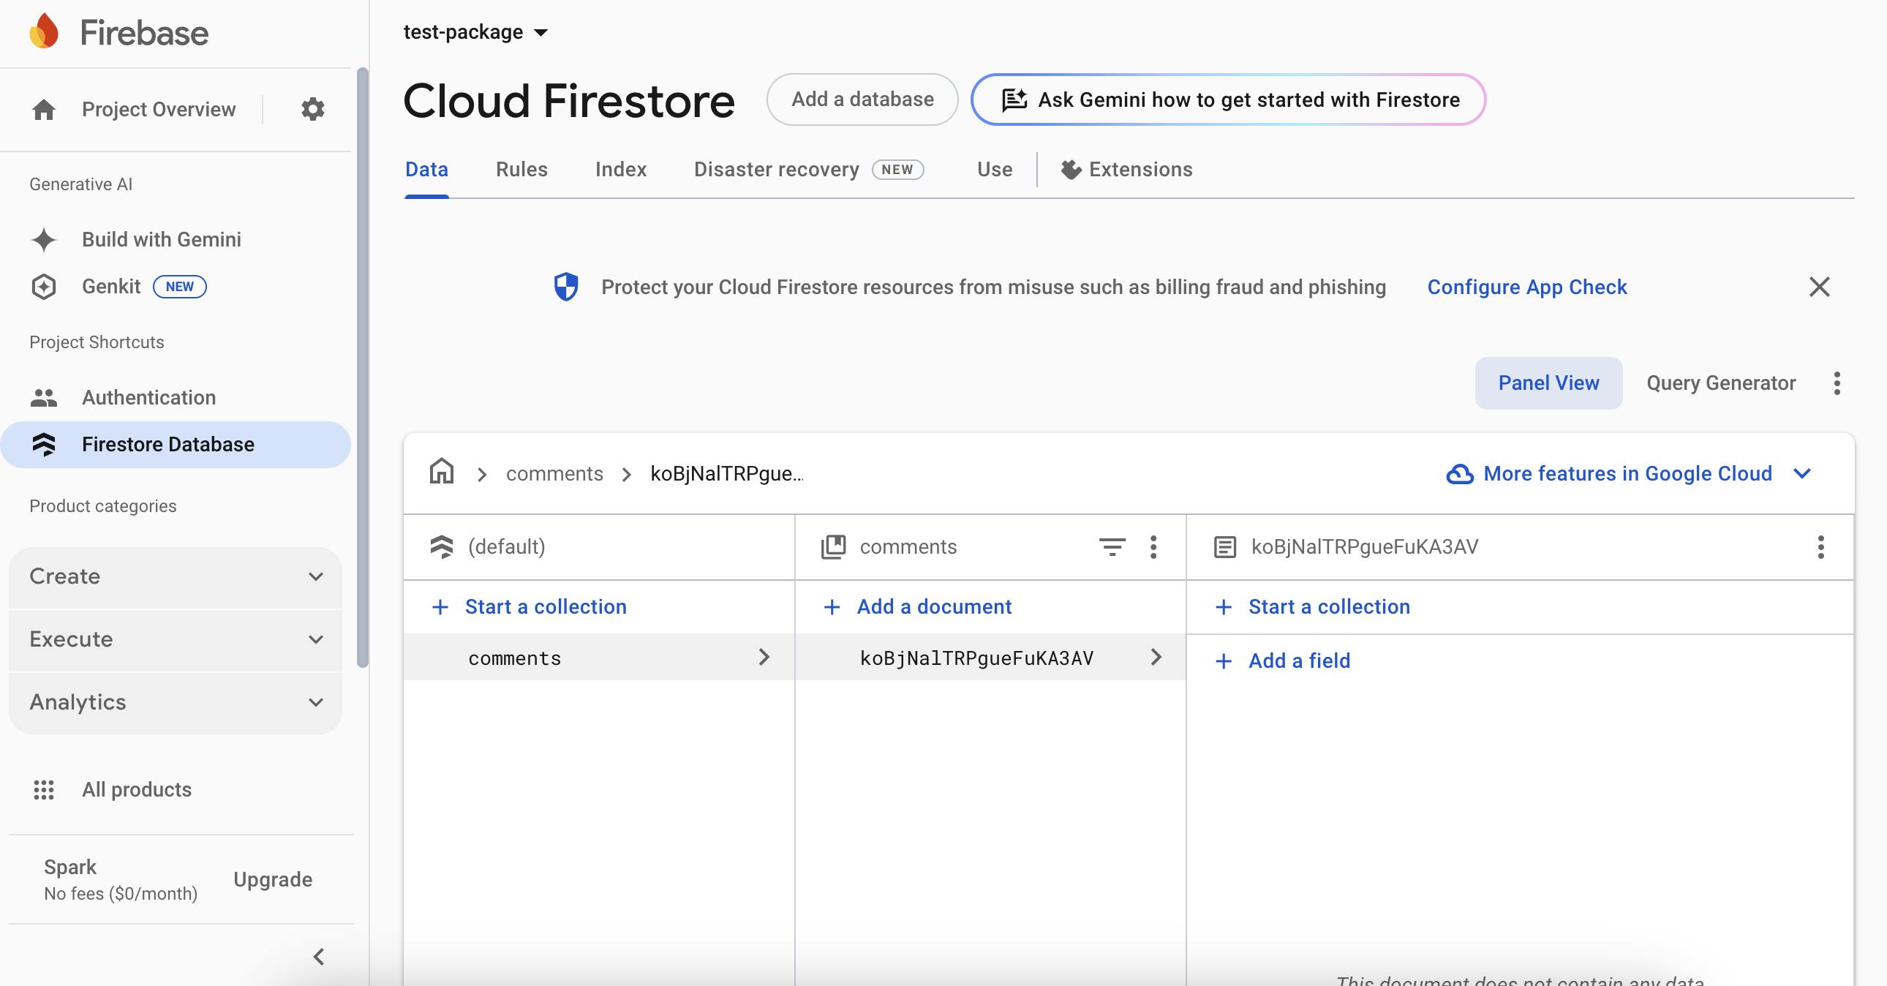Go to the database root home icon
Screen dimensions: 1887x986
(442, 471)
